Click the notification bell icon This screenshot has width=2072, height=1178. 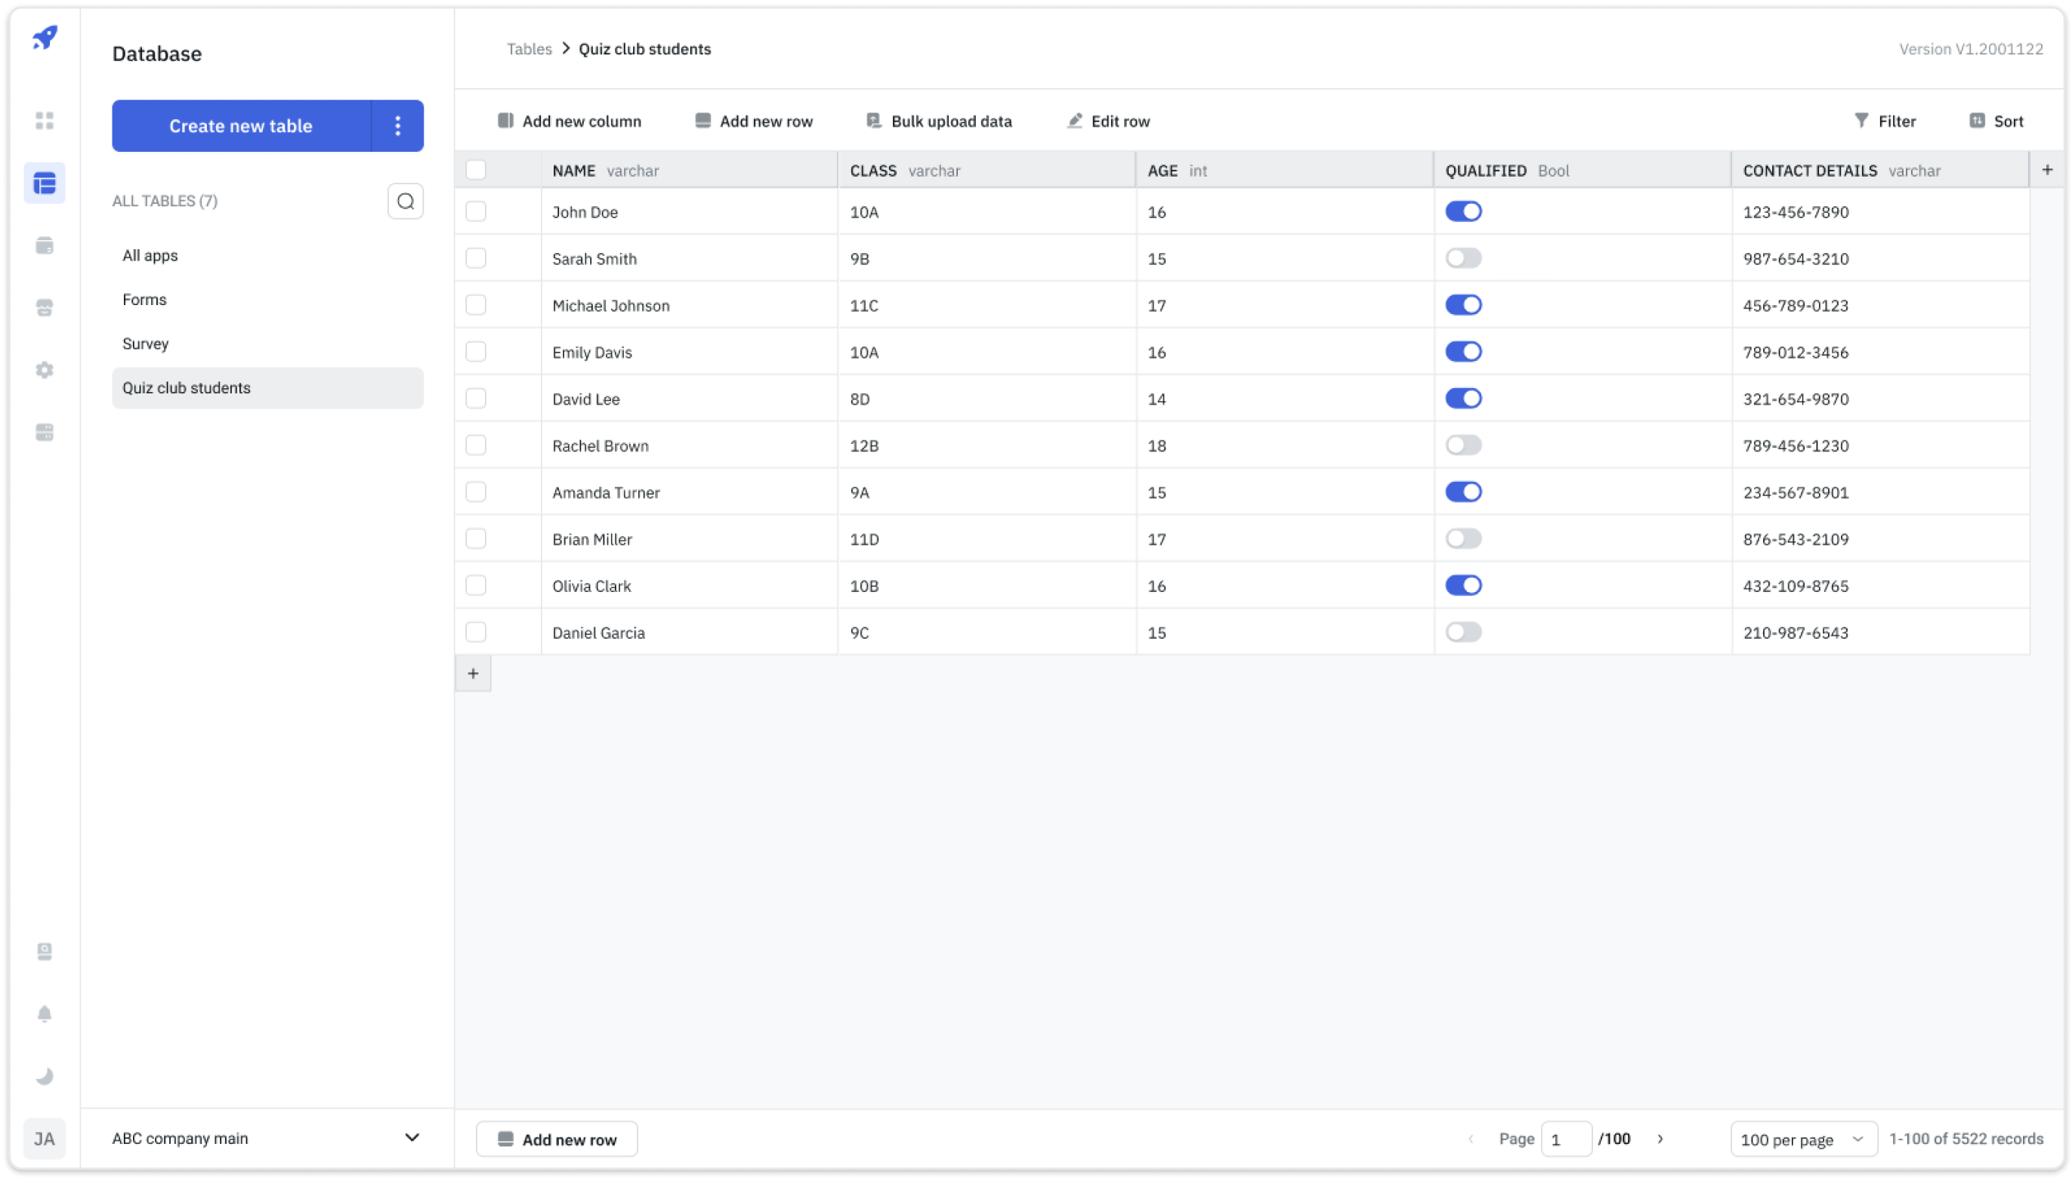[45, 1013]
